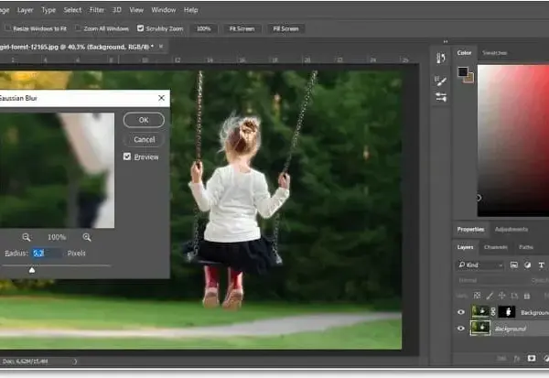The image size is (549, 378).
Task: Select the Color panel tab
Action: pos(464,53)
